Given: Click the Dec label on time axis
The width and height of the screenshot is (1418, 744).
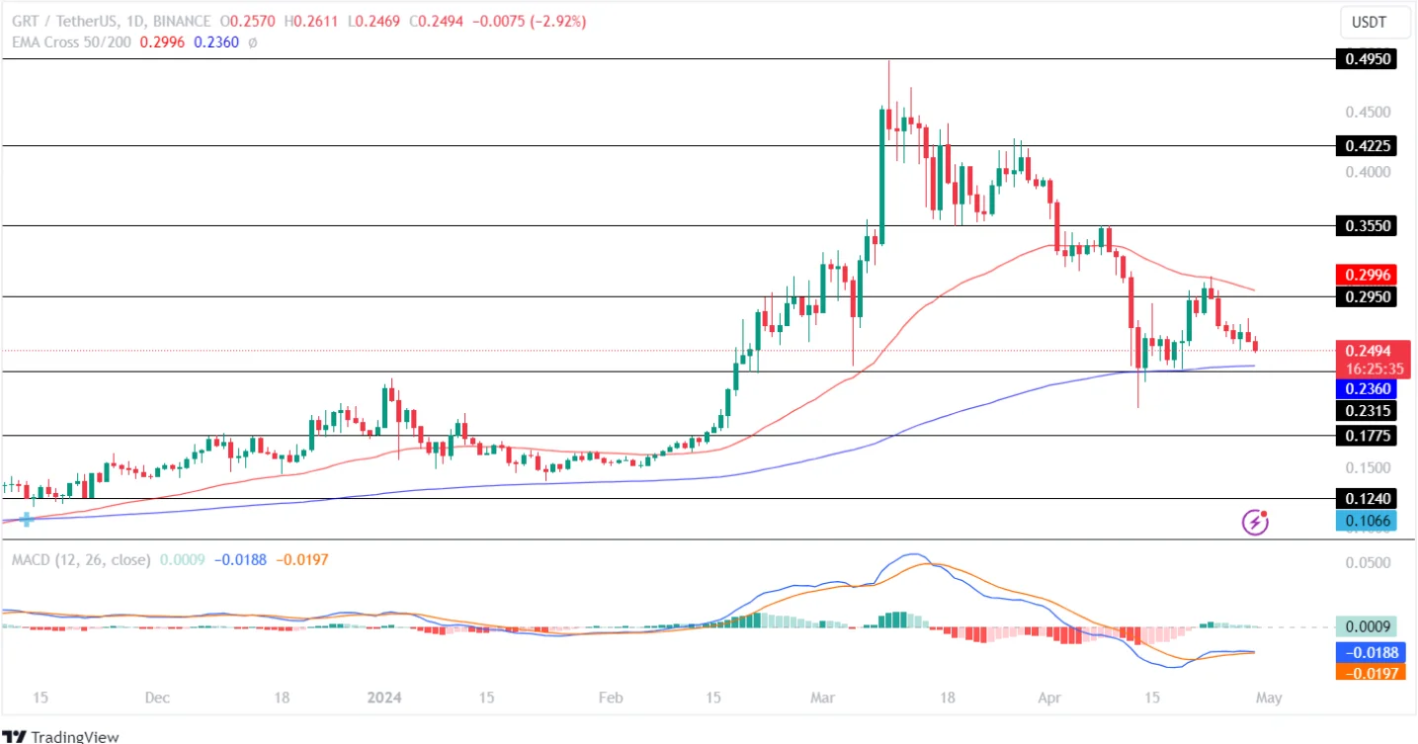Looking at the screenshot, I should click(x=158, y=698).
